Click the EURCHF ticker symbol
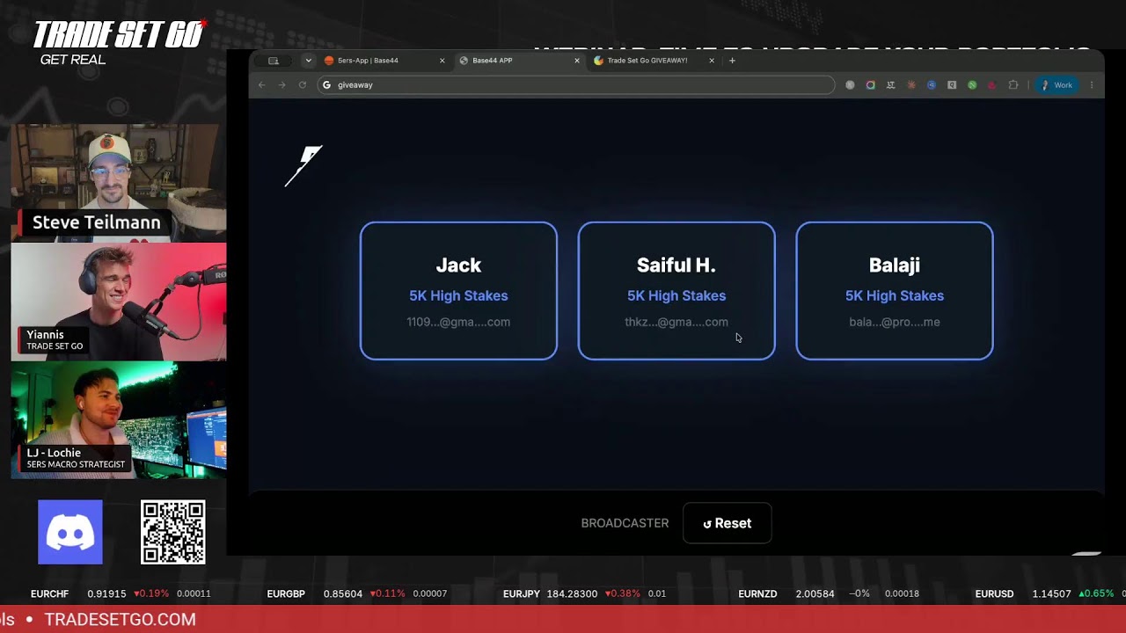The width and height of the screenshot is (1126, 633). tap(49, 594)
